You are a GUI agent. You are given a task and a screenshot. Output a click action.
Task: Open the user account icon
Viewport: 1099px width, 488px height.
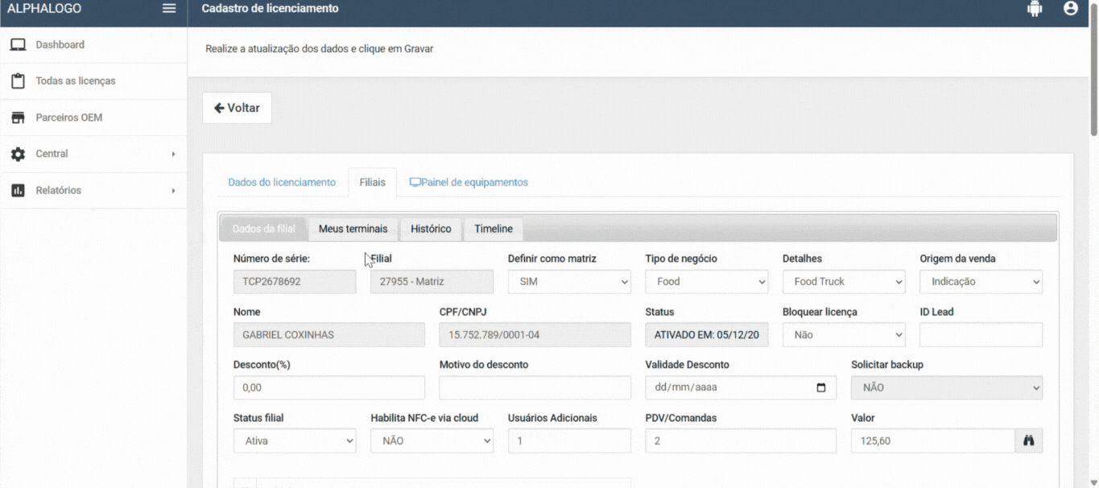tap(1070, 9)
